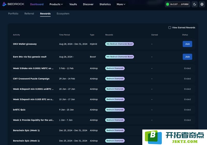Switch to the Portfolio tab
Screen dimensions: 207x145
[13, 14]
